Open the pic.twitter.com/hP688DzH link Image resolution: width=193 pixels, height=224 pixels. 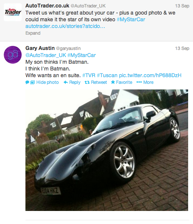click(150, 75)
